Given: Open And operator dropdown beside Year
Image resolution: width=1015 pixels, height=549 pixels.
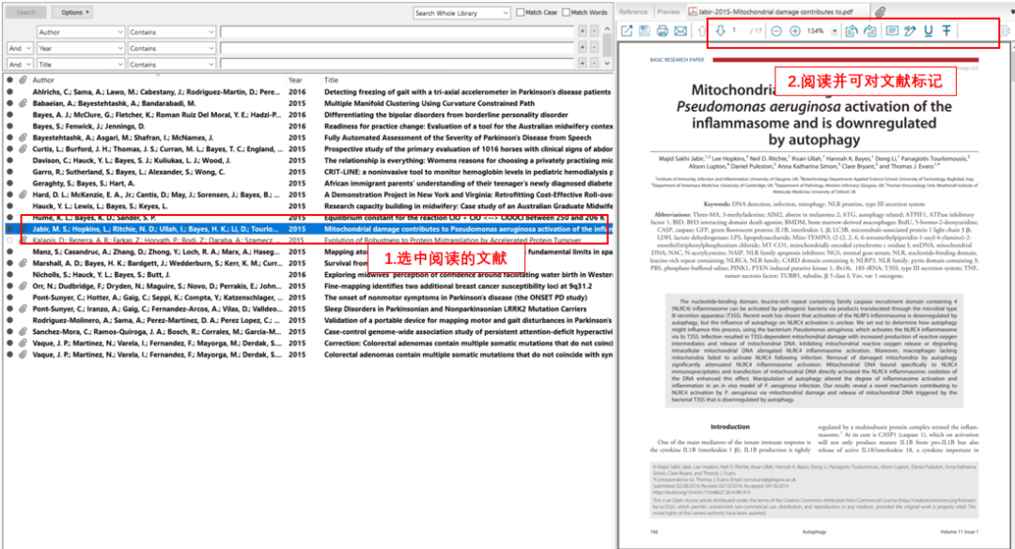Looking at the screenshot, I should (20, 48).
